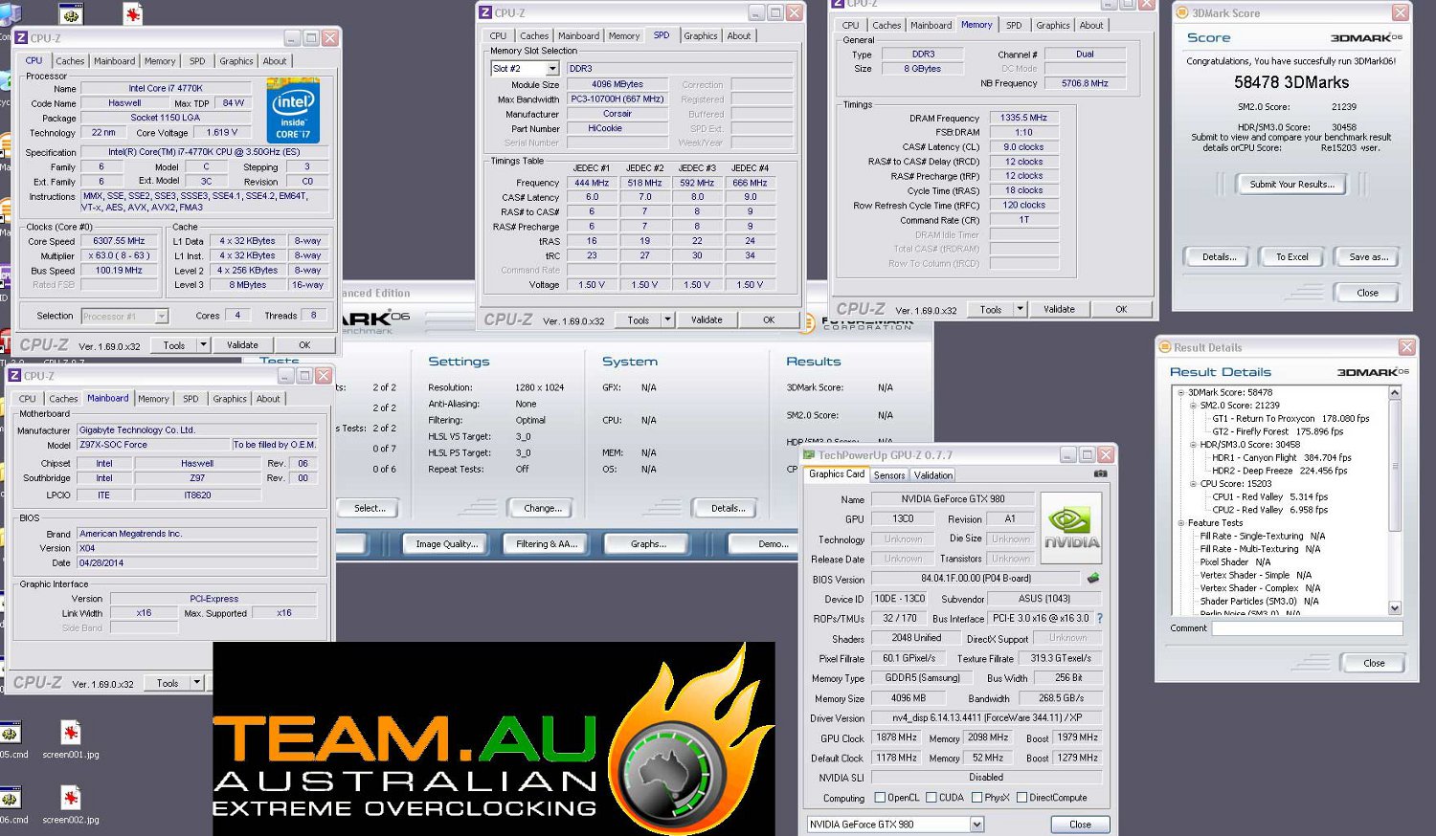Click Submit Your Results button
Screen dimensions: 1436x836
pyautogui.click(x=1291, y=185)
